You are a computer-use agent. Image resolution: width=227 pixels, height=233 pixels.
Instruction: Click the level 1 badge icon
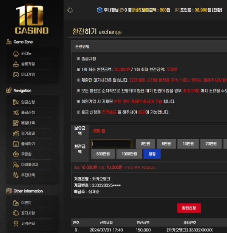[100, 10]
